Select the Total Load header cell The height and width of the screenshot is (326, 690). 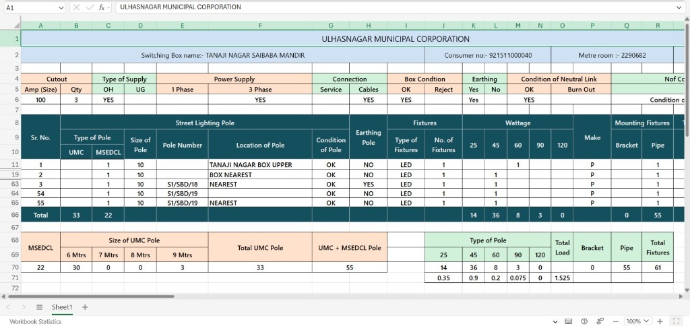pos(562,247)
